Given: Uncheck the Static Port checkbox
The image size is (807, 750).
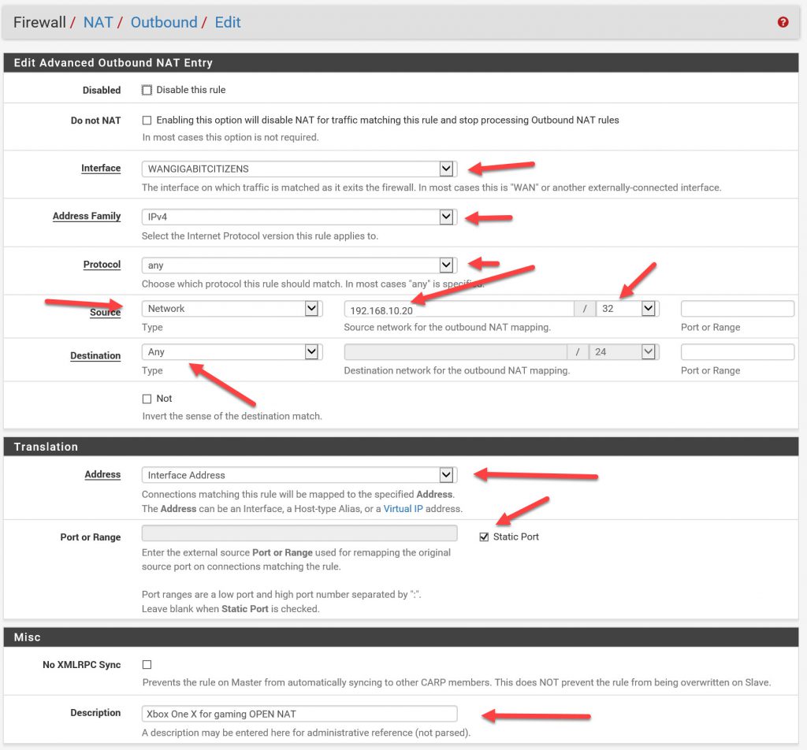Looking at the screenshot, I should tap(484, 537).
